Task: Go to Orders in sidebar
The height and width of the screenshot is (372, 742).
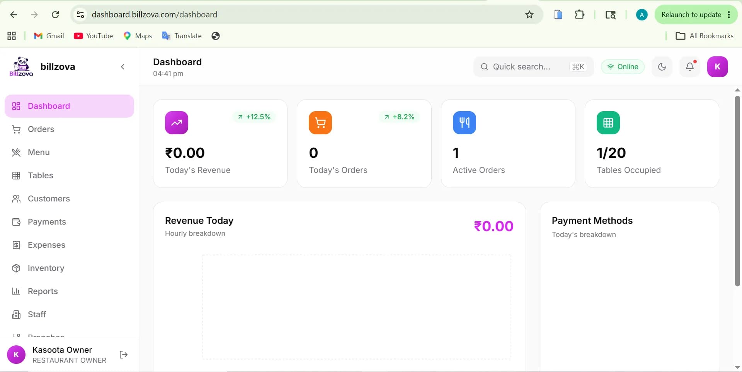Action: point(69,129)
